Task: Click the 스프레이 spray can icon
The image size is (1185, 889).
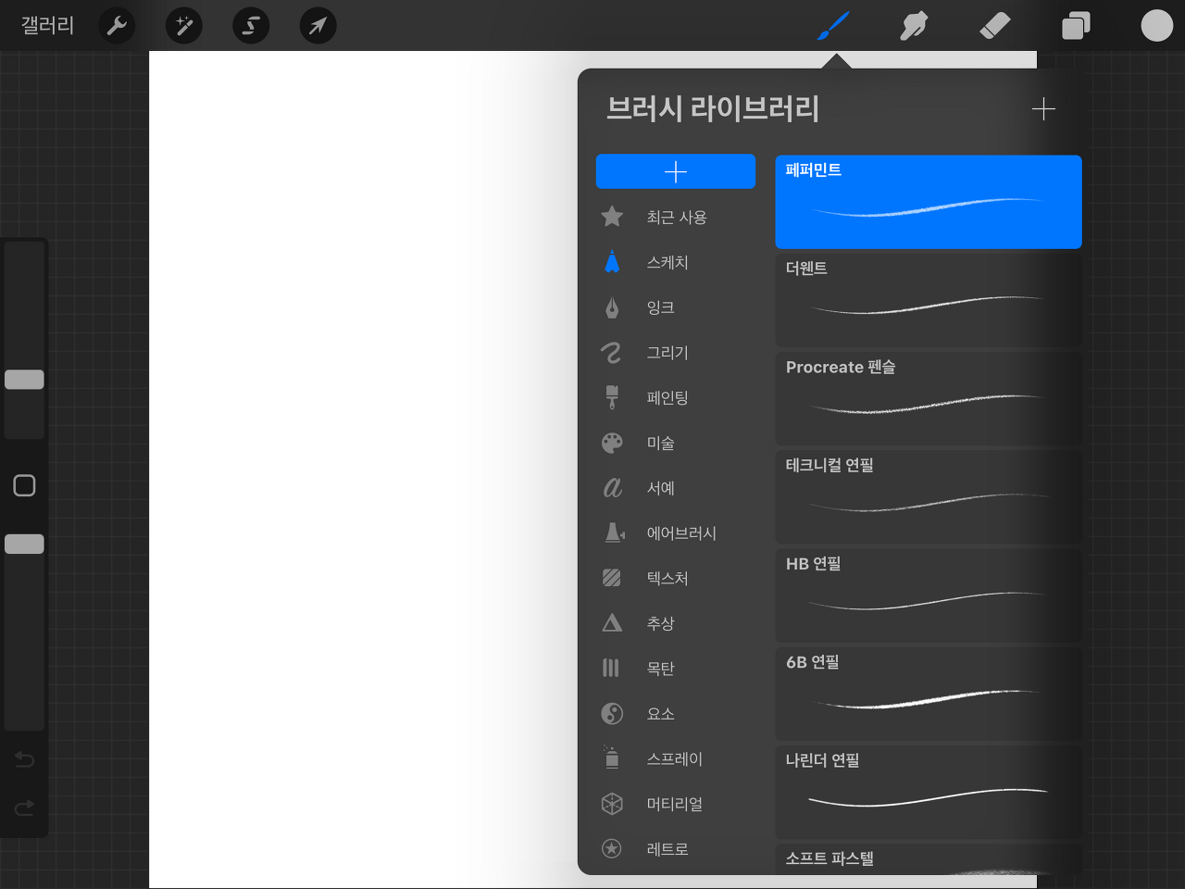Action: point(611,758)
